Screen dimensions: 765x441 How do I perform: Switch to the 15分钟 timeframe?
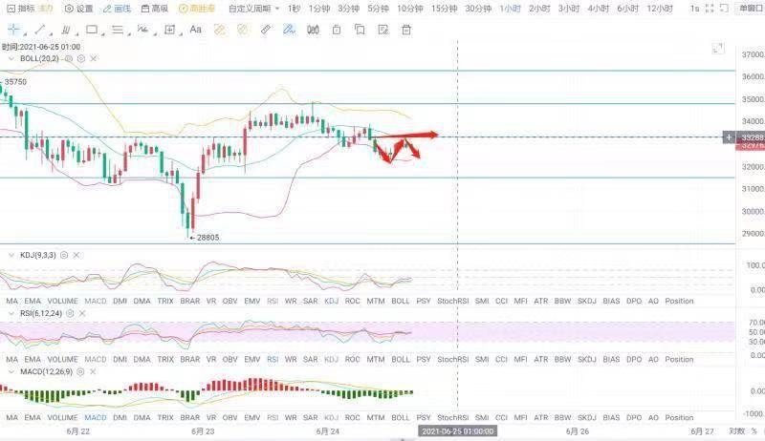[x=444, y=9]
